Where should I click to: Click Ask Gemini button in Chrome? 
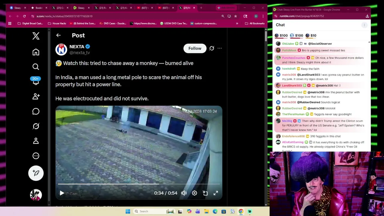226,8
